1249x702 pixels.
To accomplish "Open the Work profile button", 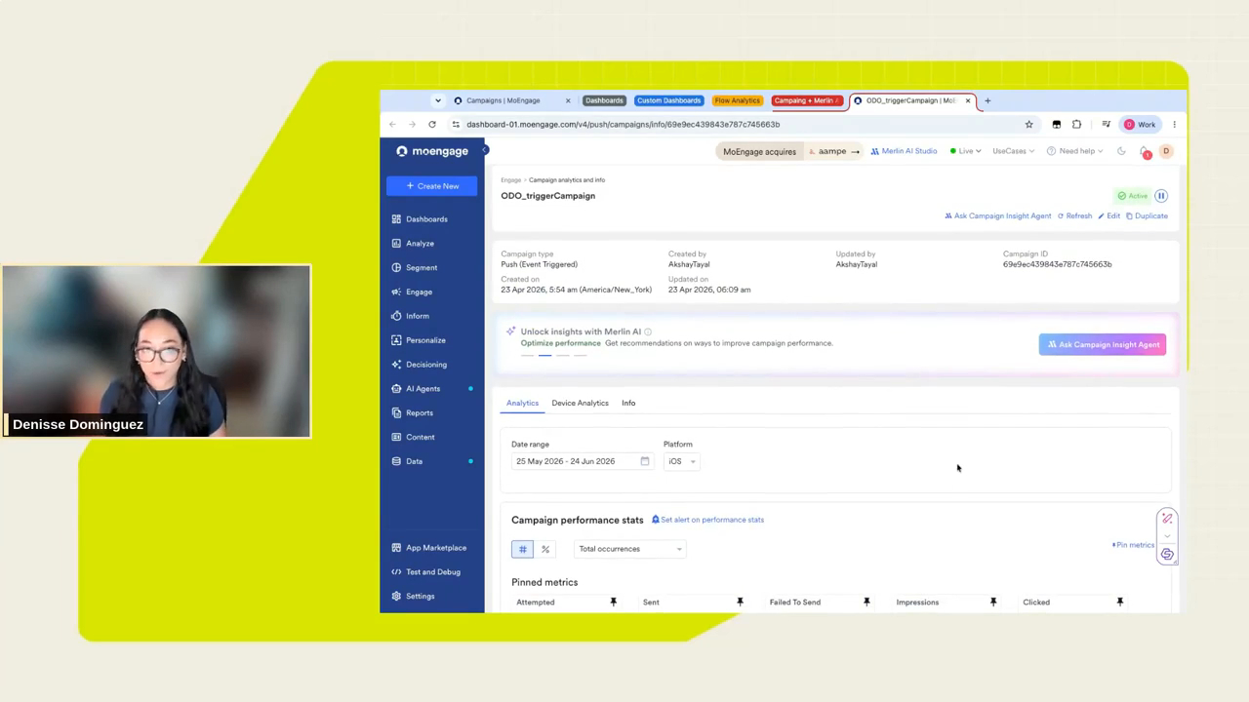I will click(x=1140, y=125).
